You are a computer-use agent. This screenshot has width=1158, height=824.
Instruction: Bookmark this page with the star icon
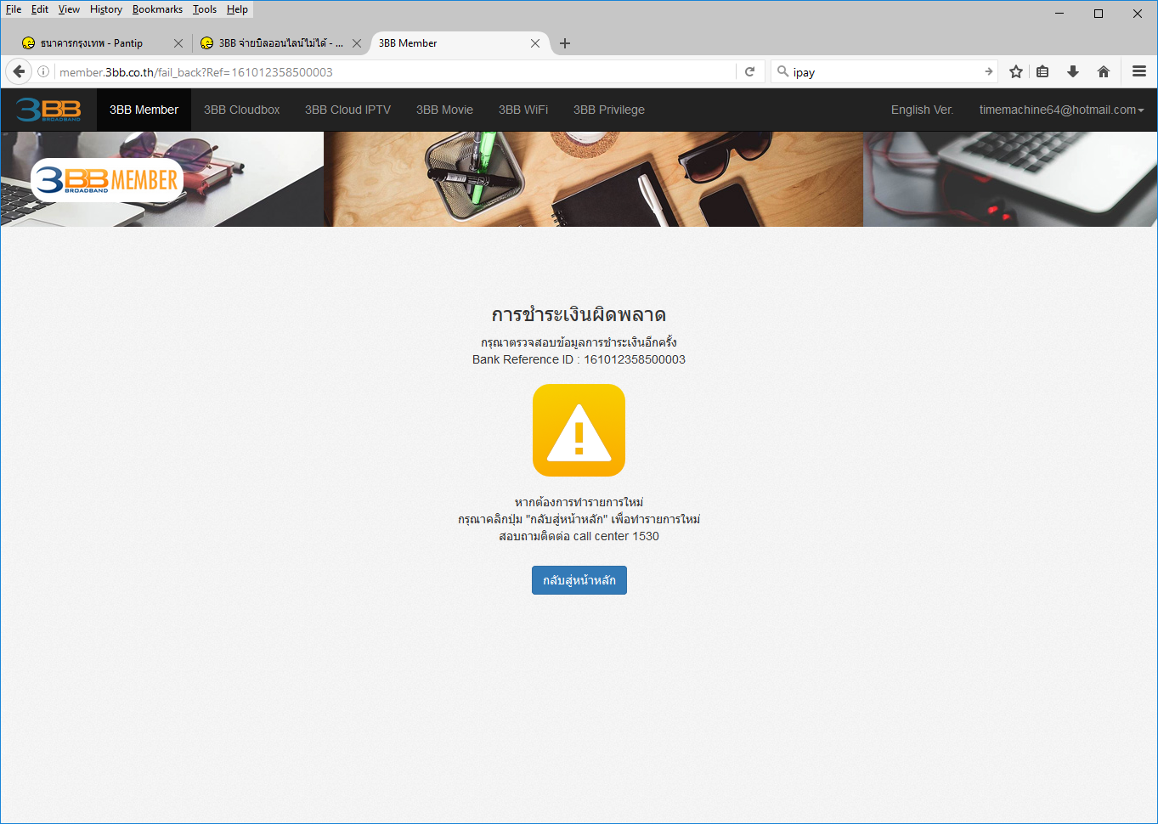(x=1015, y=72)
